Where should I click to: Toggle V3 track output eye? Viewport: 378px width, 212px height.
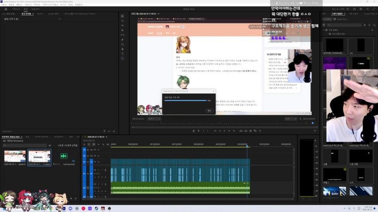(x=98, y=150)
